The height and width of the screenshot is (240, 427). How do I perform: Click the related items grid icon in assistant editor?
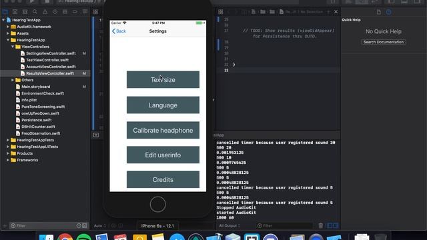pyautogui.click(x=221, y=12)
